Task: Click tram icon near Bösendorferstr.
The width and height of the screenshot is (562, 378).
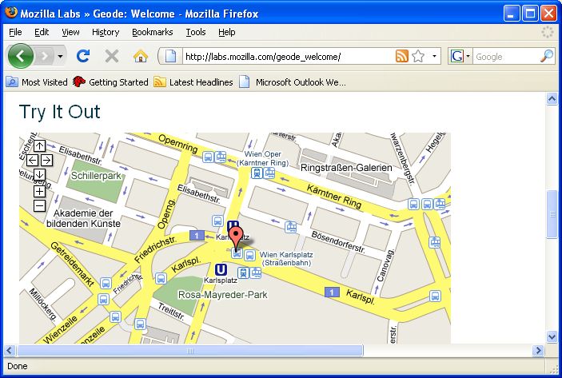Action: click(x=291, y=227)
